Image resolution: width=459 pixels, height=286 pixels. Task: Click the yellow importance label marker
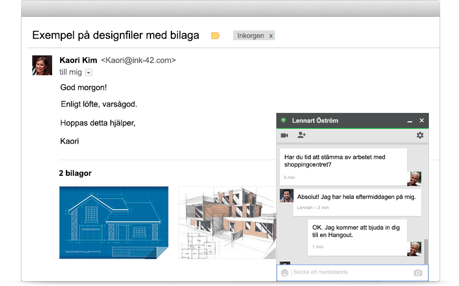pos(215,35)
